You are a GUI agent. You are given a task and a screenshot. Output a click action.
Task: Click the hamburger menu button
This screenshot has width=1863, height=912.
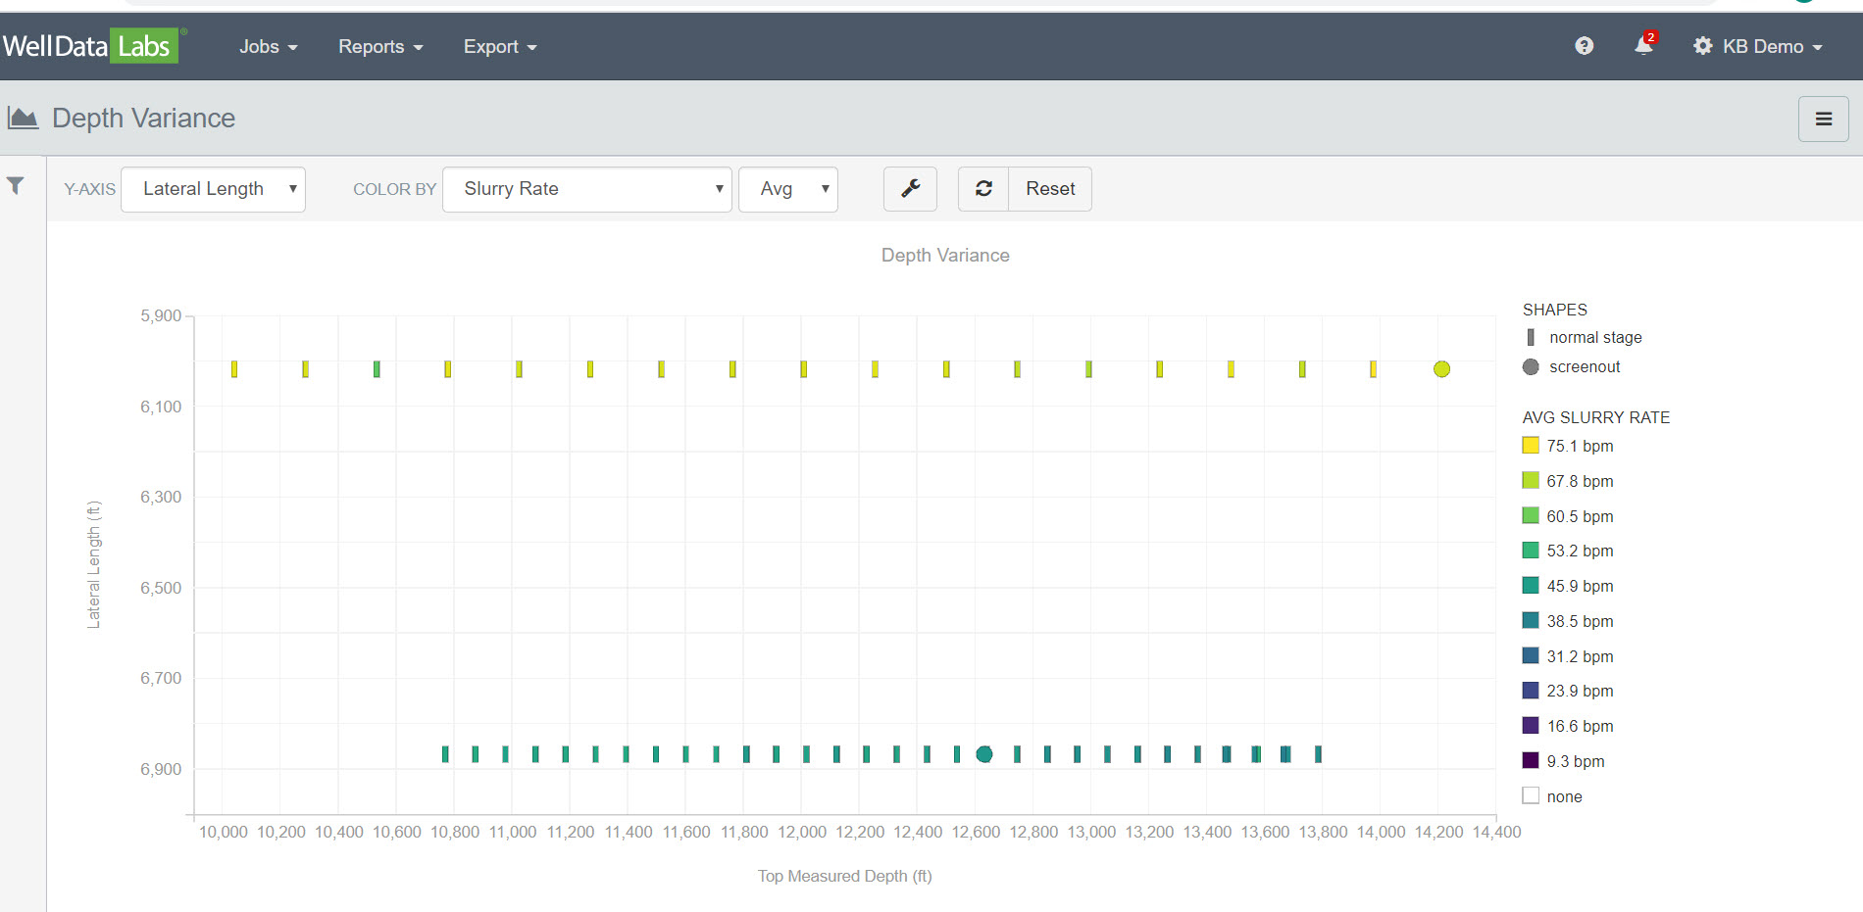(x=1823, y=119)
